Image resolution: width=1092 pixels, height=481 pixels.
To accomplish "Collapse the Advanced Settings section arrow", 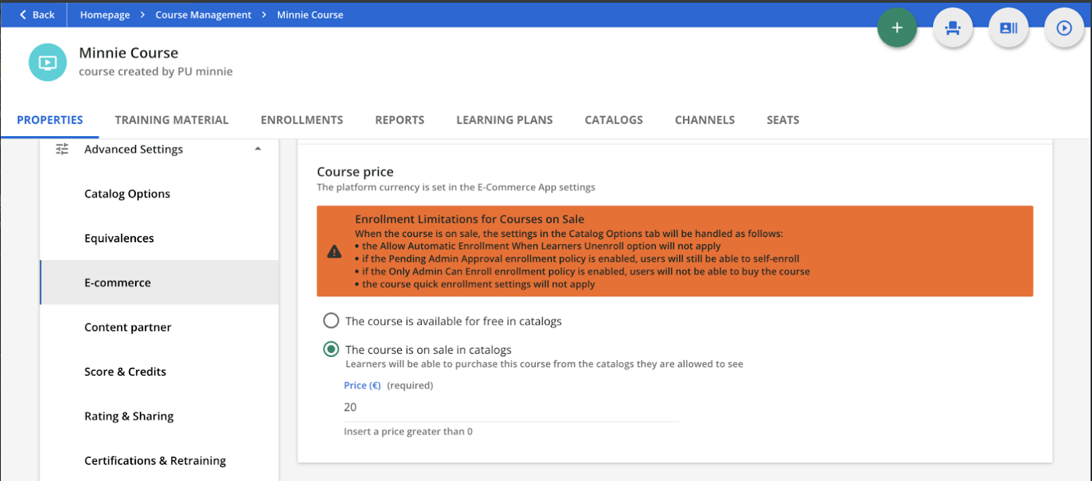I will coord(258,149).
